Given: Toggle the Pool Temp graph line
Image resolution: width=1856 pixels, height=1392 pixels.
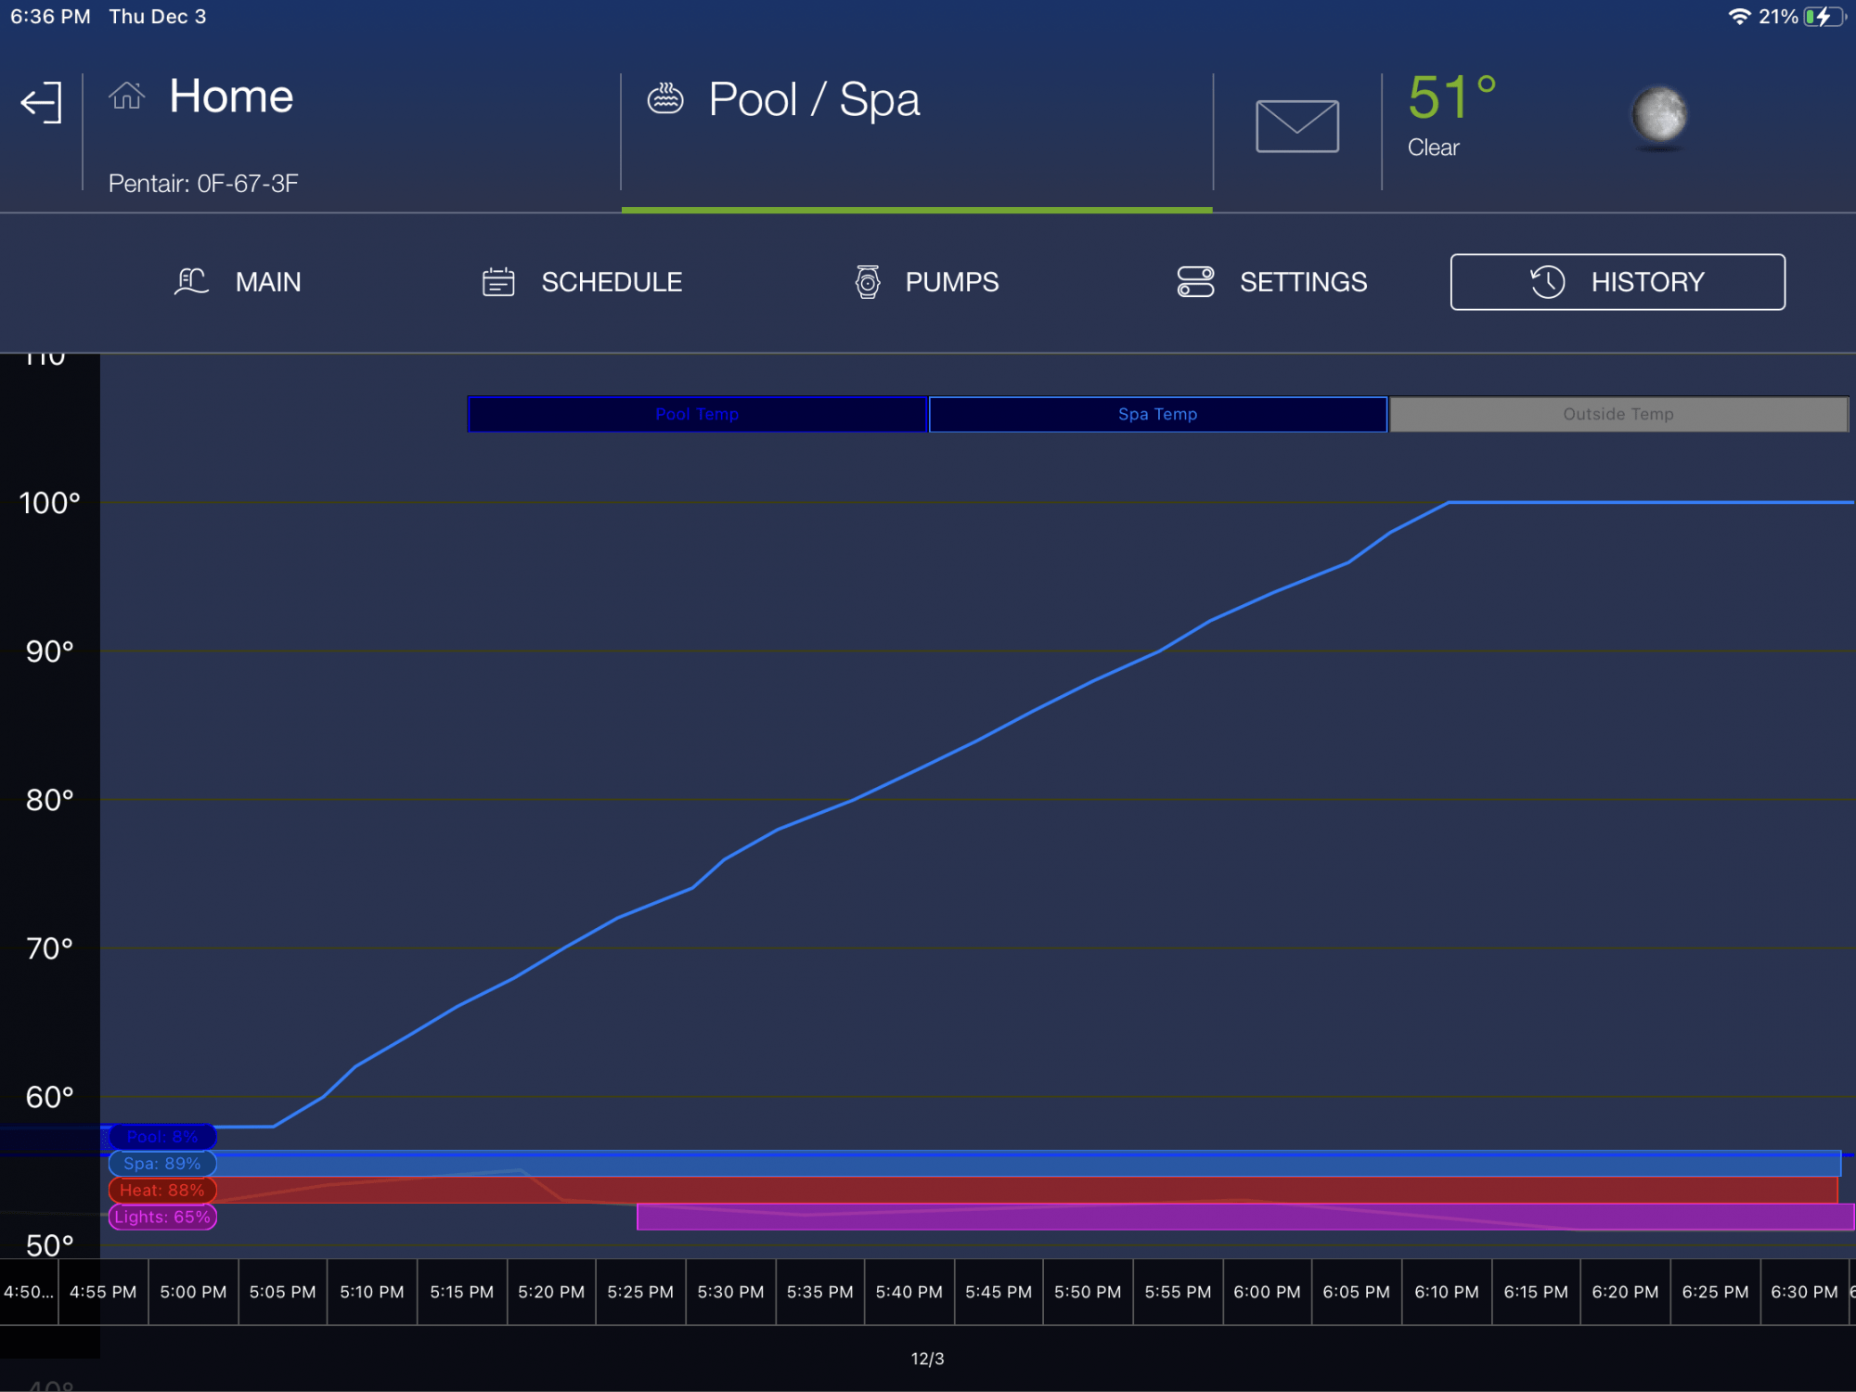Looking at the screenshot, I should click(x=697, y=414).
